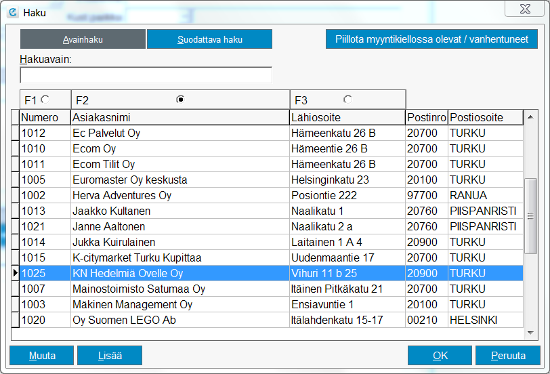This screenshot has width=550, height=374.
Task: Click address Ensiavuntie 1 cell
Action: (x=347, y=304)
